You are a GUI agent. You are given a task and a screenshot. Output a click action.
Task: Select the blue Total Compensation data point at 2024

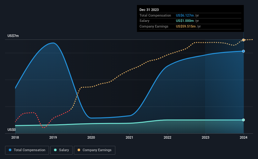point(244,51)
